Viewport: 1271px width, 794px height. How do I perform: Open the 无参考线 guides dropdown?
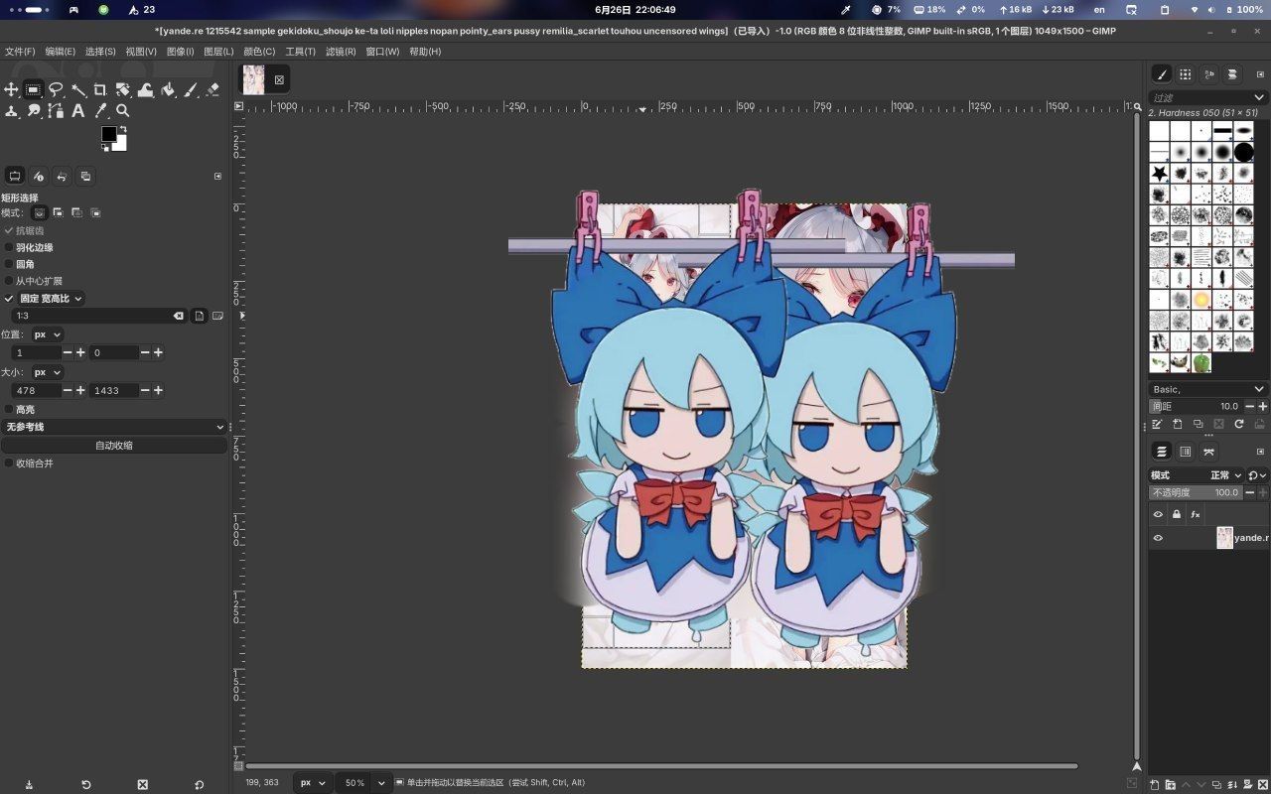(x=114, y=427)
